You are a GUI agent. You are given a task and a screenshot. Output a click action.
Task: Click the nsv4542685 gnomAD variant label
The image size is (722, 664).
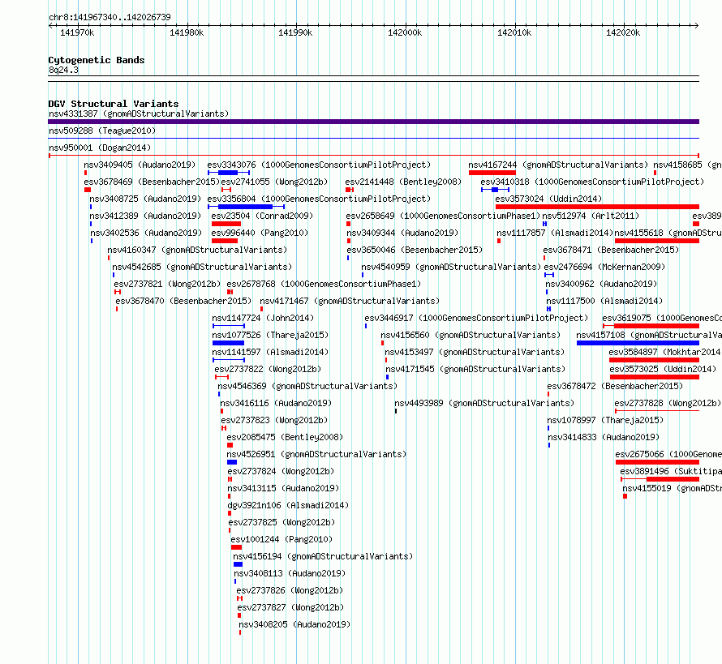pos(202,267)
